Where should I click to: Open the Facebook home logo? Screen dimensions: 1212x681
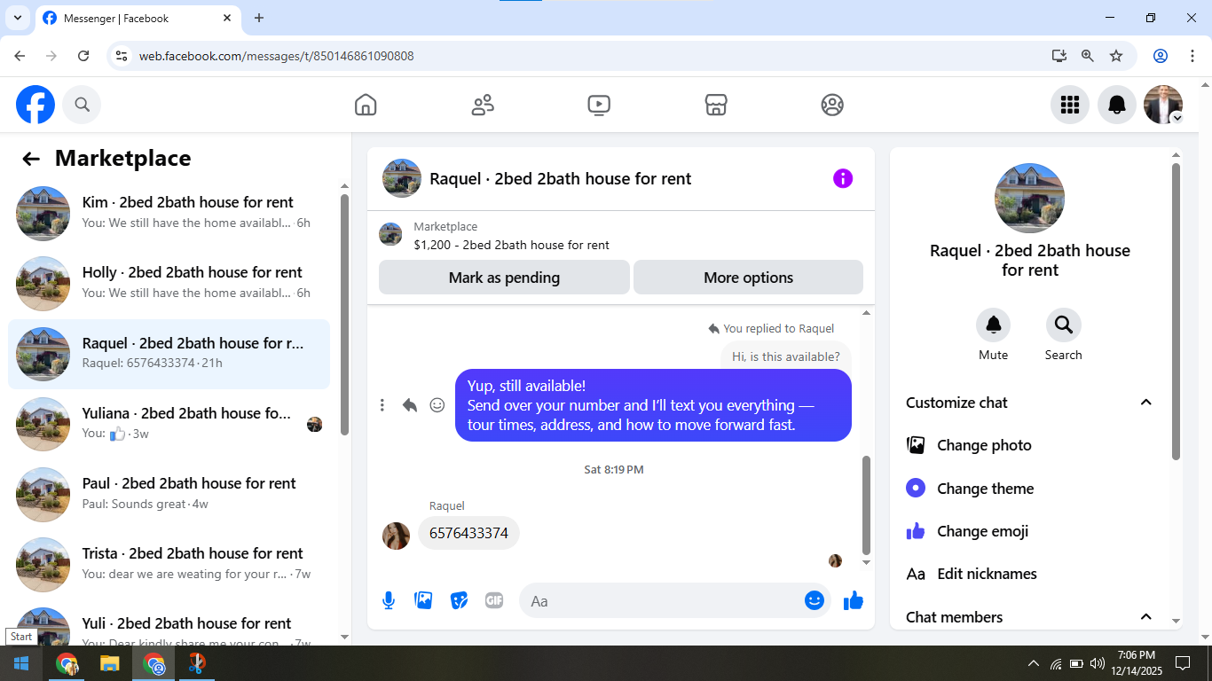(x=35, y=105)
